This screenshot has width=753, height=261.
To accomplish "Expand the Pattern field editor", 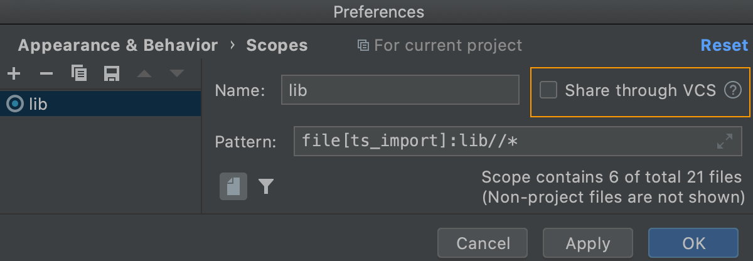I will click(725, 141).
